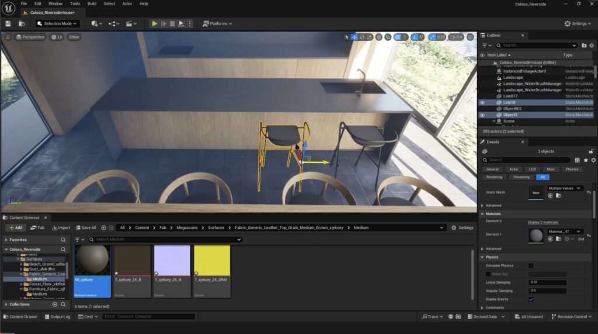The image size is (598, 334).
Task: Toggle scale snapping in viewport toolbar
Action: 432,37
